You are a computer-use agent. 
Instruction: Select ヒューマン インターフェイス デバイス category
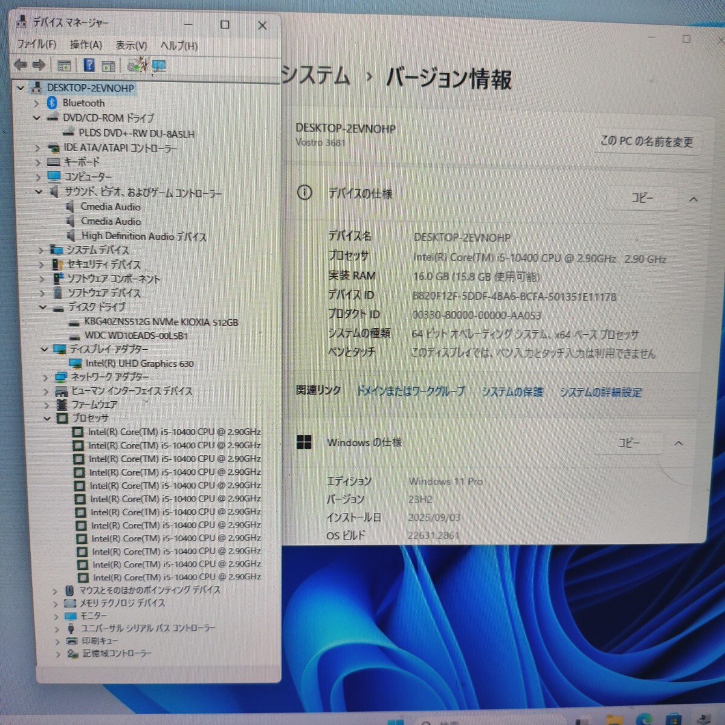click(132, 391)
